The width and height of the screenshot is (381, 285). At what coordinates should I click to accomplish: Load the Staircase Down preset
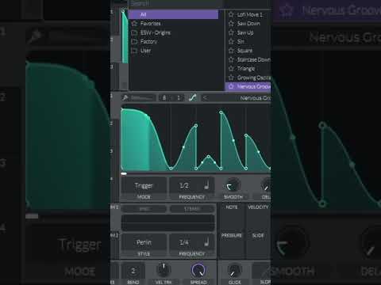pyautogui.click(x=254, y=59)
